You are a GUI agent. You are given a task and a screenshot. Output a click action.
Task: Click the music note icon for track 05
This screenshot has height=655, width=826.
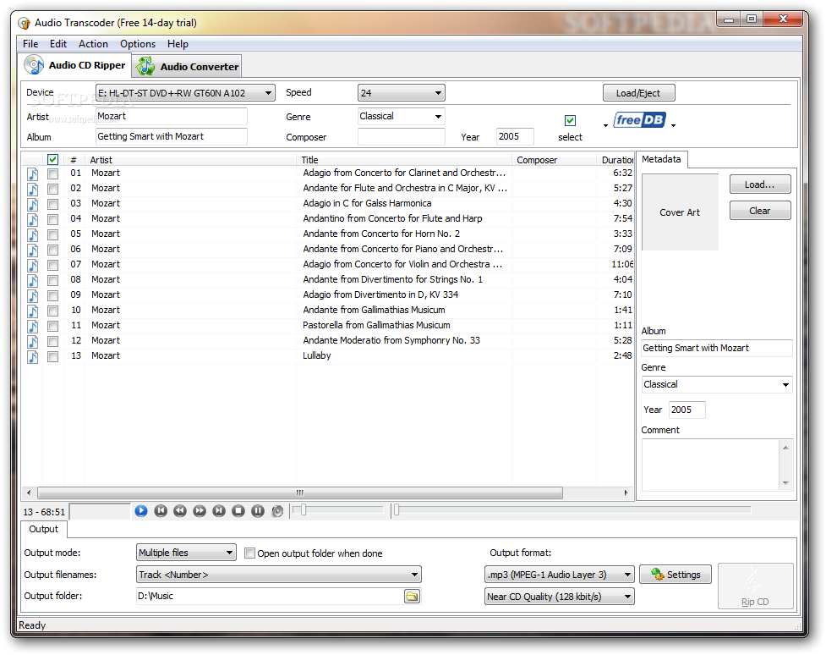coord(33,234)
